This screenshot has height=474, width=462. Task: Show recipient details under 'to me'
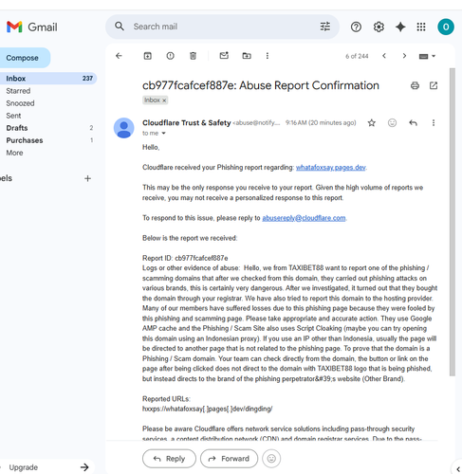(163, 134)
